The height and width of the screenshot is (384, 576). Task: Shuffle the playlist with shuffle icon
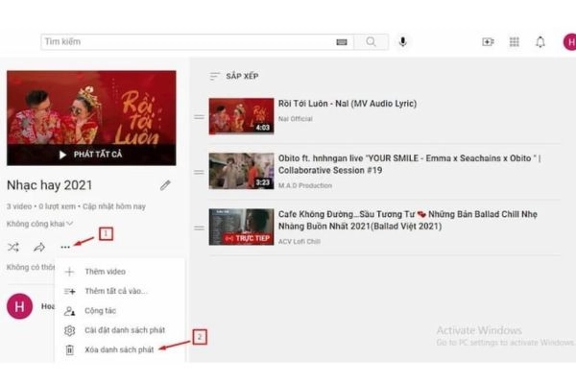coord(13,247)
